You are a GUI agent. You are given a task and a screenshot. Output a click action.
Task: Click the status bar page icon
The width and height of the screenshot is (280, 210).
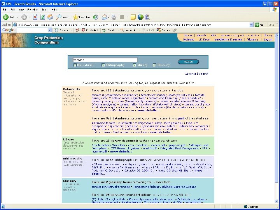[x=3, y=206]
